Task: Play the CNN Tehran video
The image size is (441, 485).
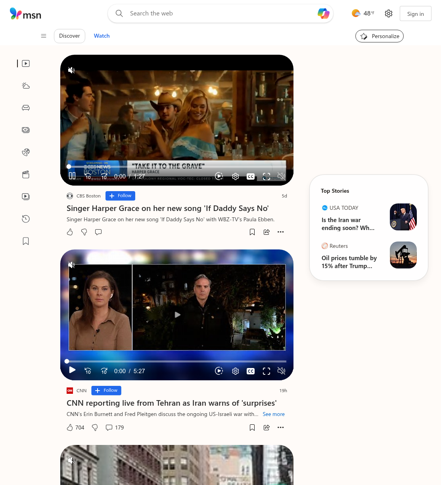Action: [72, 370]
